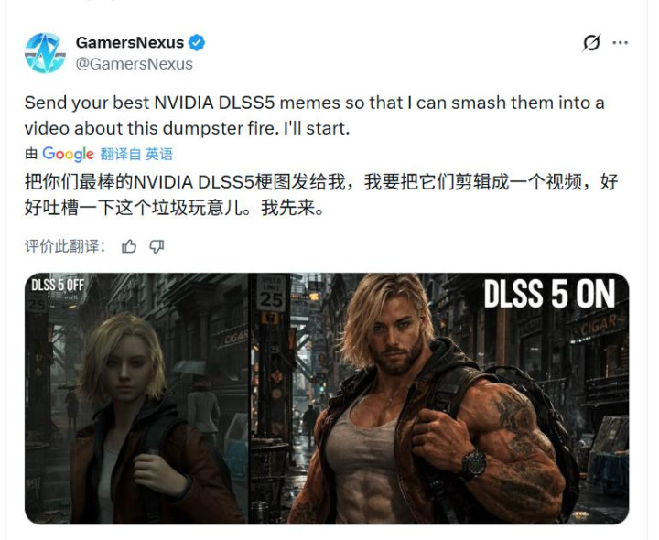Click the 评价此翻译 label
This screenshot has height=540, width=659.
coord(65,247)
